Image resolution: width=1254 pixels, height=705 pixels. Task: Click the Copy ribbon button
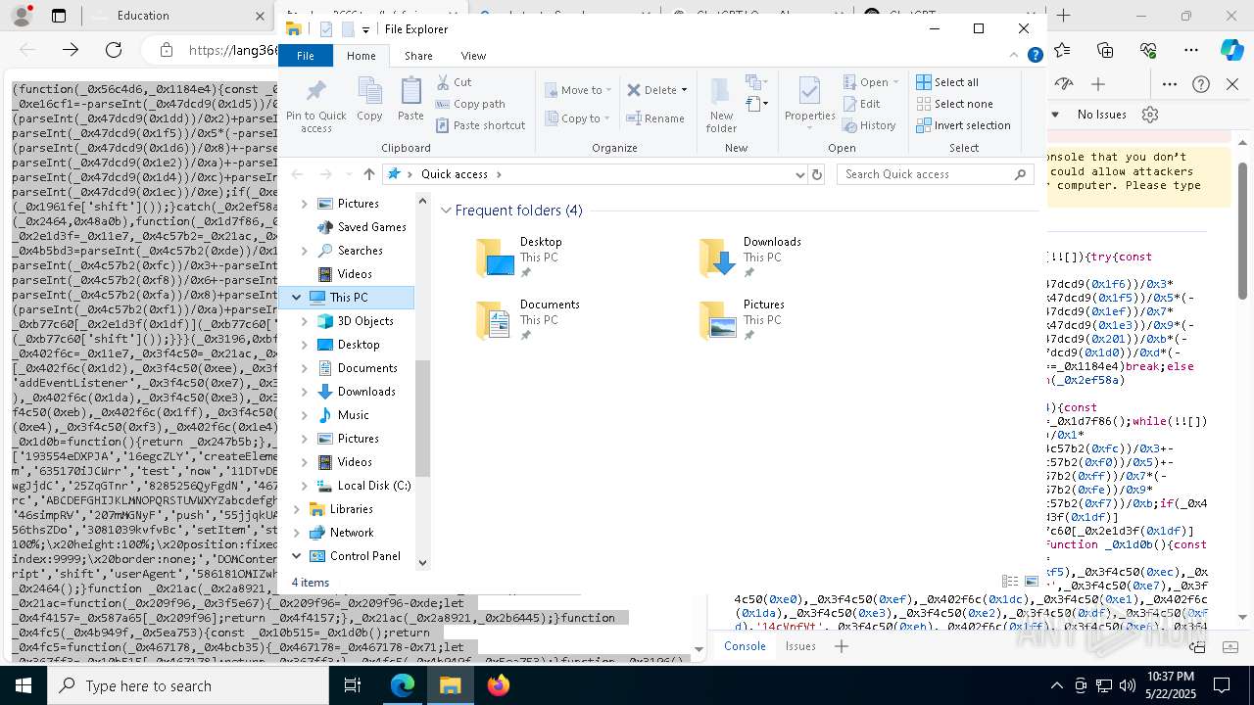coord(369,100)
